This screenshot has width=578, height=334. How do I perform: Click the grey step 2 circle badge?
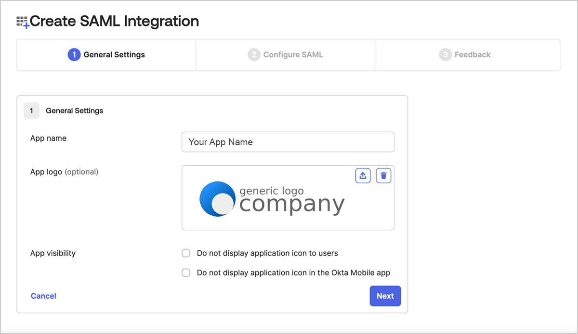(x=254, y=55)
